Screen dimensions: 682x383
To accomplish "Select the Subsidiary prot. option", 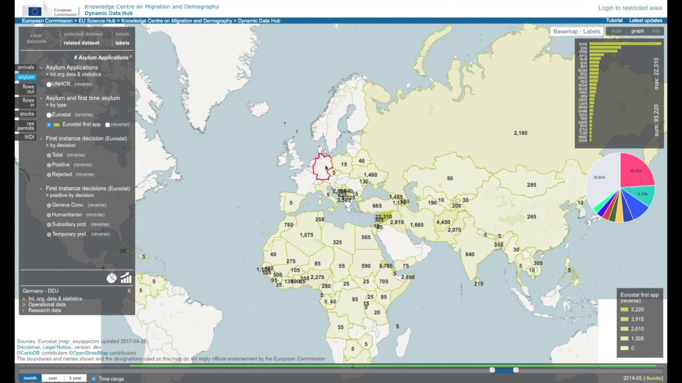I will 49,224.
